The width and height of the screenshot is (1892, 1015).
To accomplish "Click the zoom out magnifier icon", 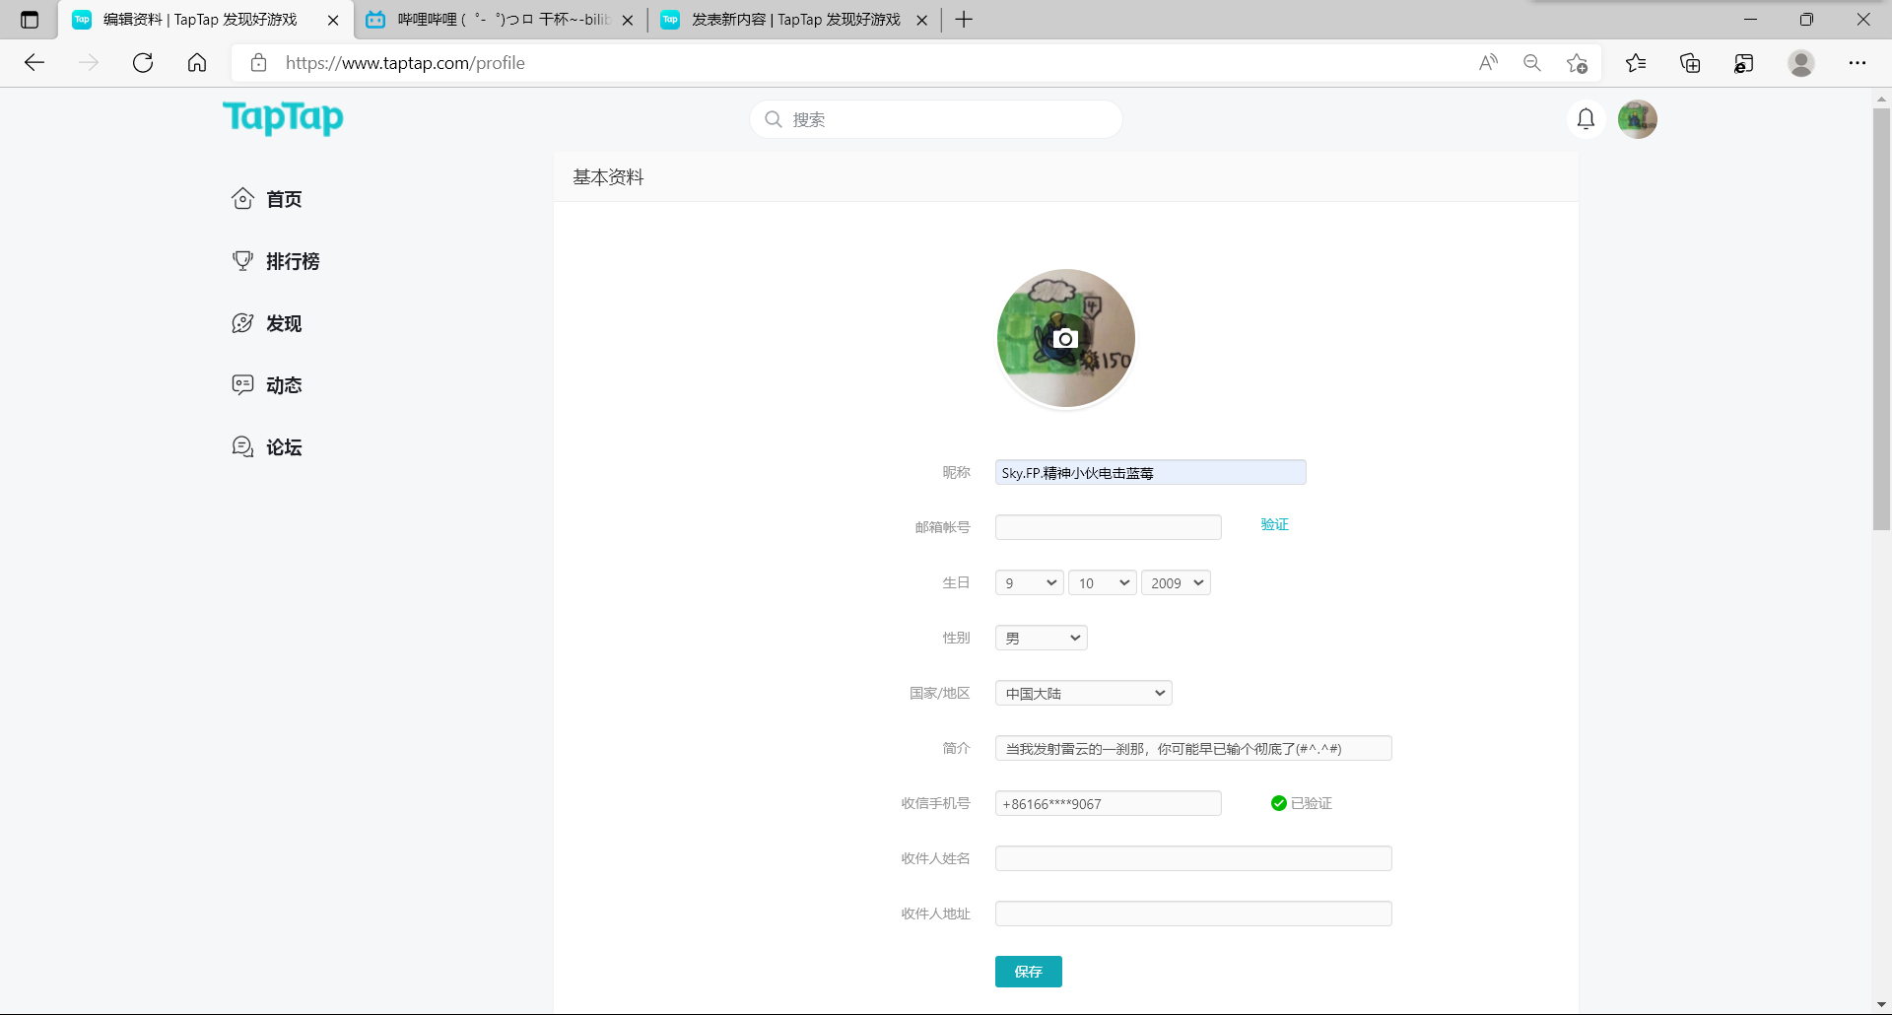I will (x=1532, y=63).
